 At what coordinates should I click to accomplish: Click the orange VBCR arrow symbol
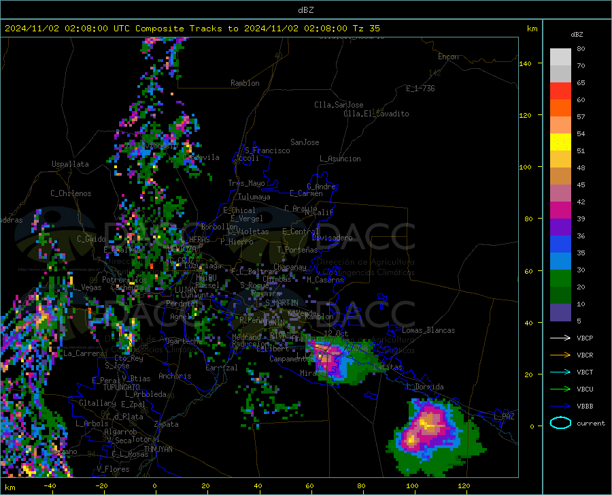560,355
